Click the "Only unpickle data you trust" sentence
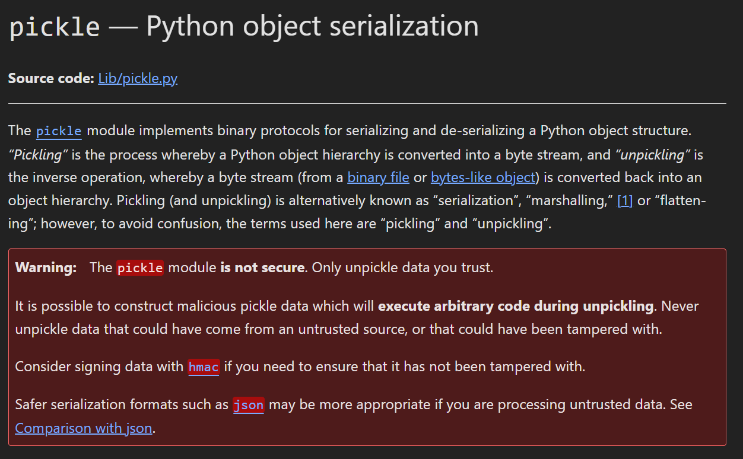The image size is (743, 459). pos(402,268)
